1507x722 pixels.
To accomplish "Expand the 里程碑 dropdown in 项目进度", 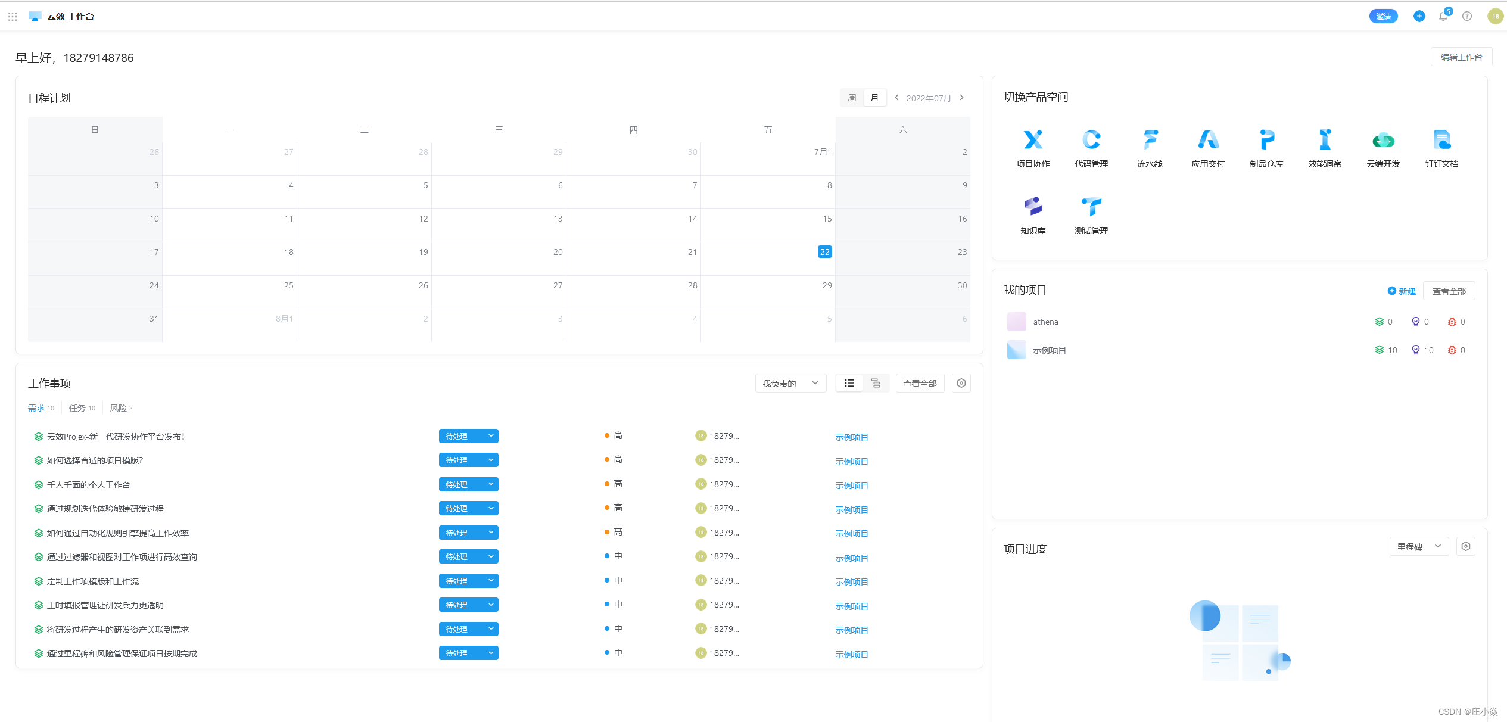I will click(x=1419, y=546).
